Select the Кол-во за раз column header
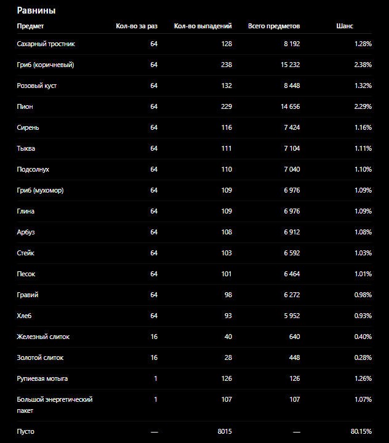The width and height of the screenshot is (389, 443). (x=137, y=26)
